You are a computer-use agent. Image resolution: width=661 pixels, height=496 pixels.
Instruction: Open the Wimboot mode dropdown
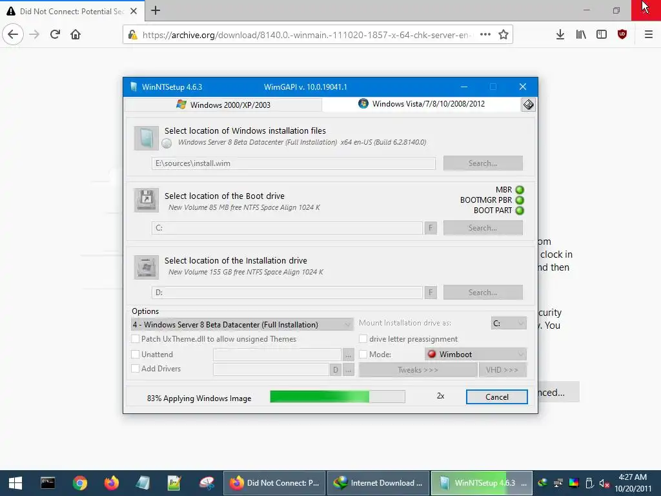tap(476, 355)
